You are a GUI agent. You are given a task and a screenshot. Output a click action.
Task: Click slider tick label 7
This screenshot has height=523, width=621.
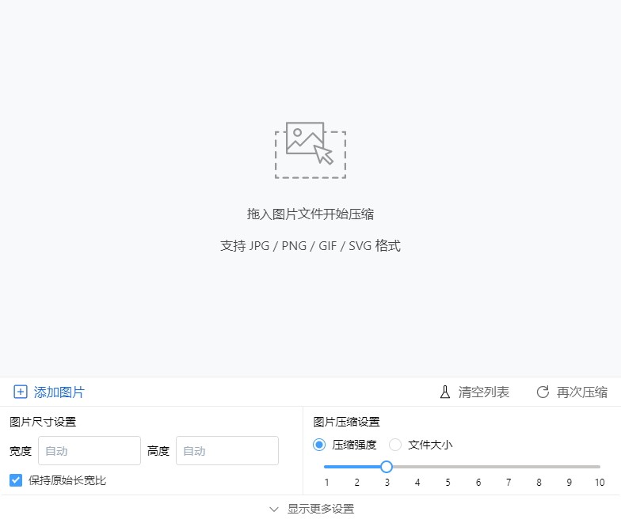(x=509, y=483)
